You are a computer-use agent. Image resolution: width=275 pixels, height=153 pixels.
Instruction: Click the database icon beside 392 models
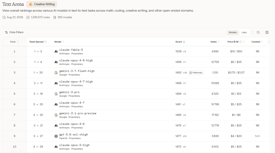55,17
